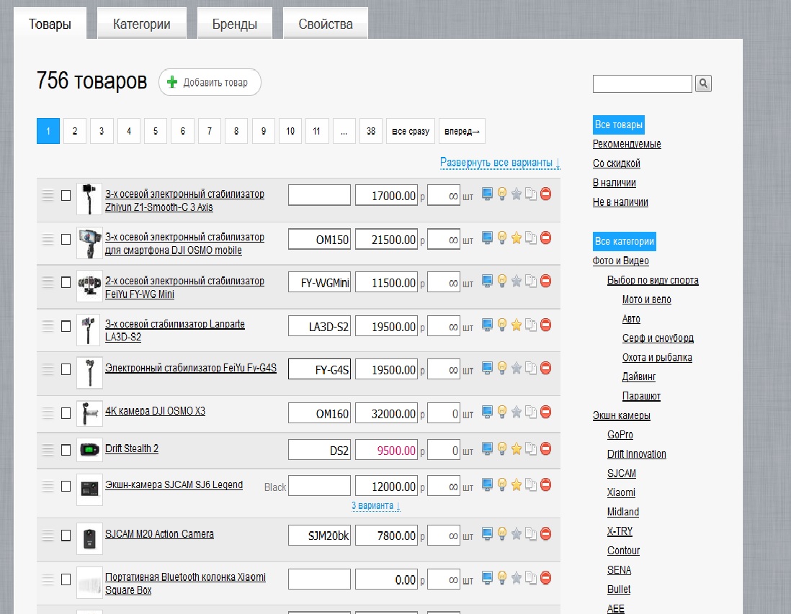Preview Lanparte LA3D-S2 stabilizer on site
The height and width of the screenshot is (614, 791).
487,325
